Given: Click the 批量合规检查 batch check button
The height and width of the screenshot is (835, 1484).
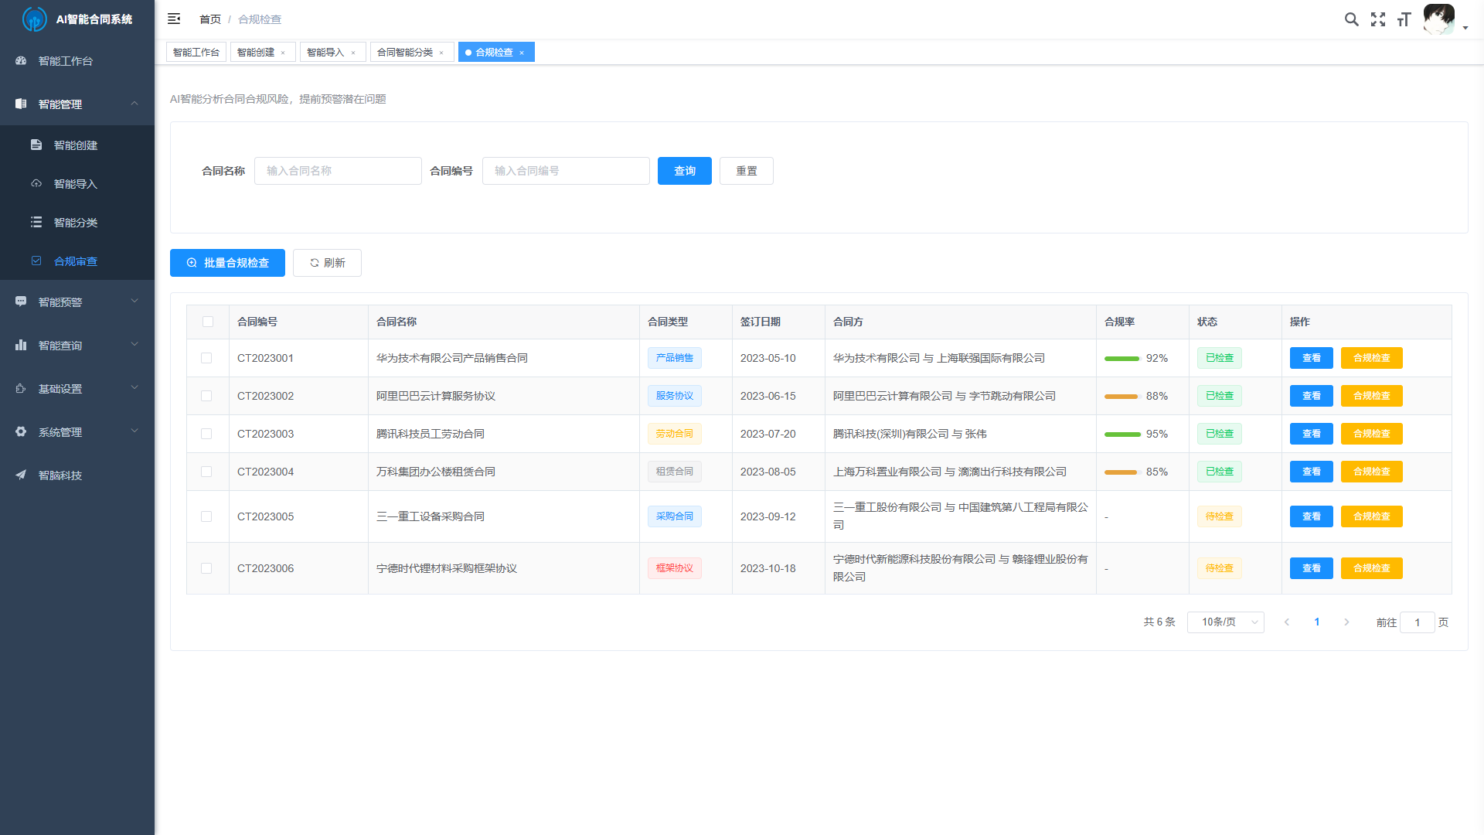Looking at the screenshot, I should [x=227, y=263].
